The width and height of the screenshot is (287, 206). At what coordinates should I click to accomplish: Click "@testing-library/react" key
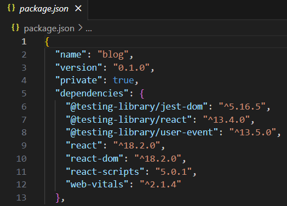point(129,119)
